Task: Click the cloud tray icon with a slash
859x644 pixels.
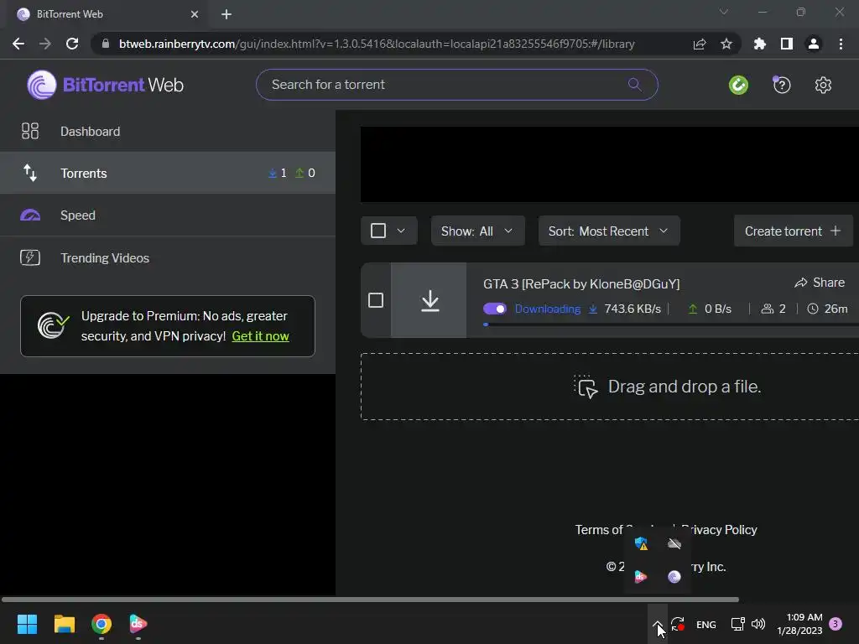Action: point(674,543)
